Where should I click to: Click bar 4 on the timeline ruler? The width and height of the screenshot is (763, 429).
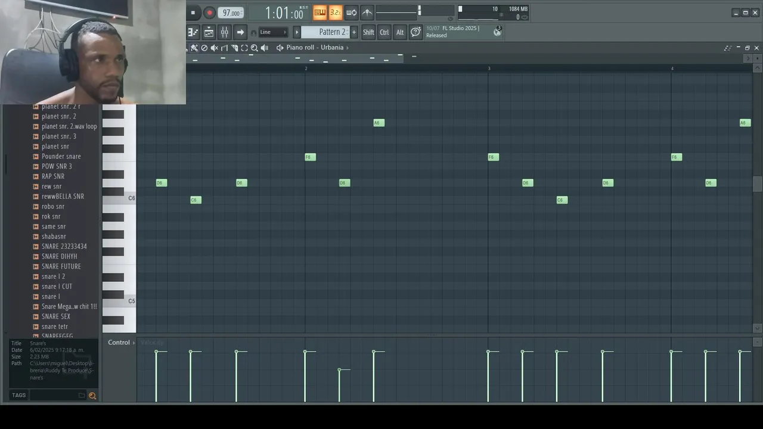672,69
